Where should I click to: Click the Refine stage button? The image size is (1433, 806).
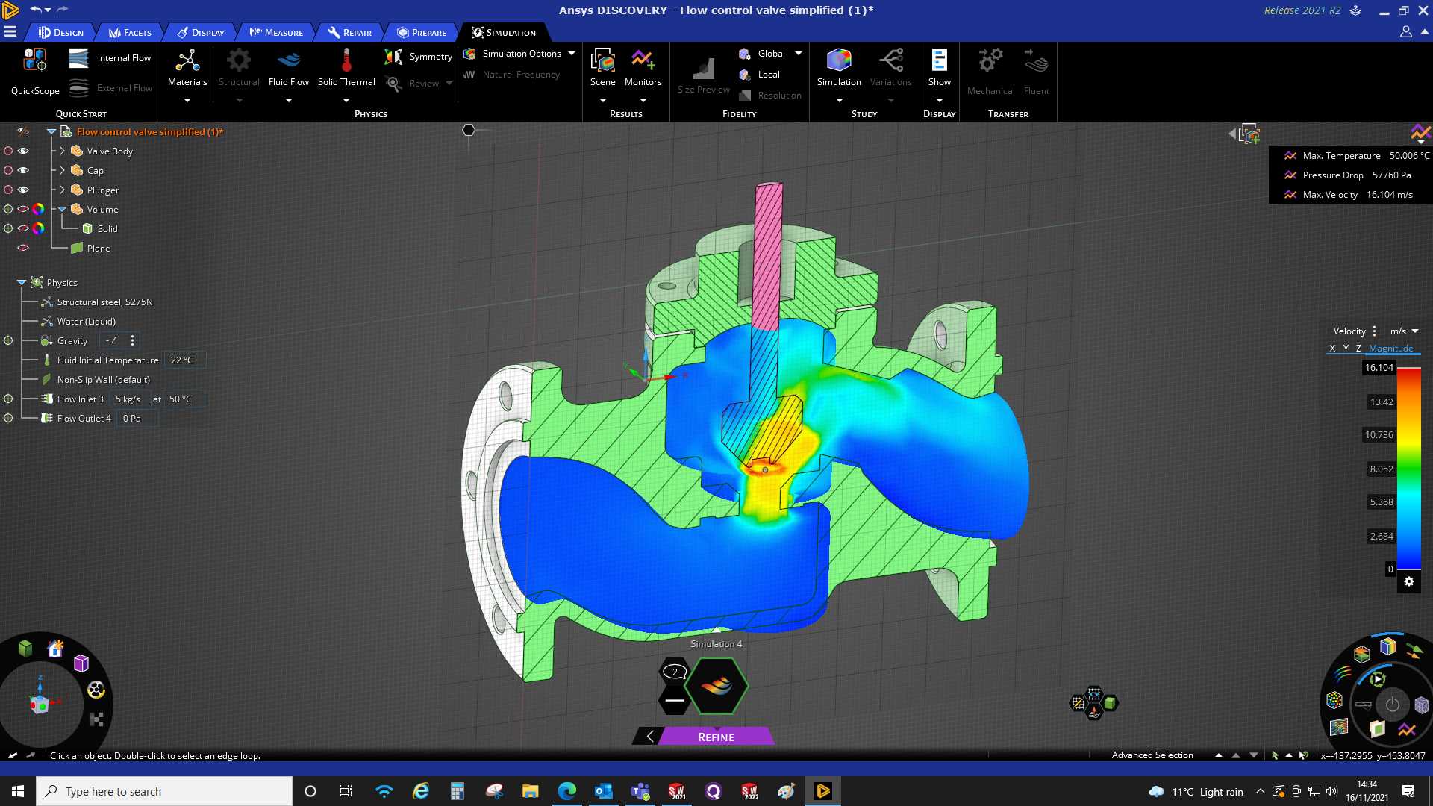pyautogui.click(x=716, y=737)
